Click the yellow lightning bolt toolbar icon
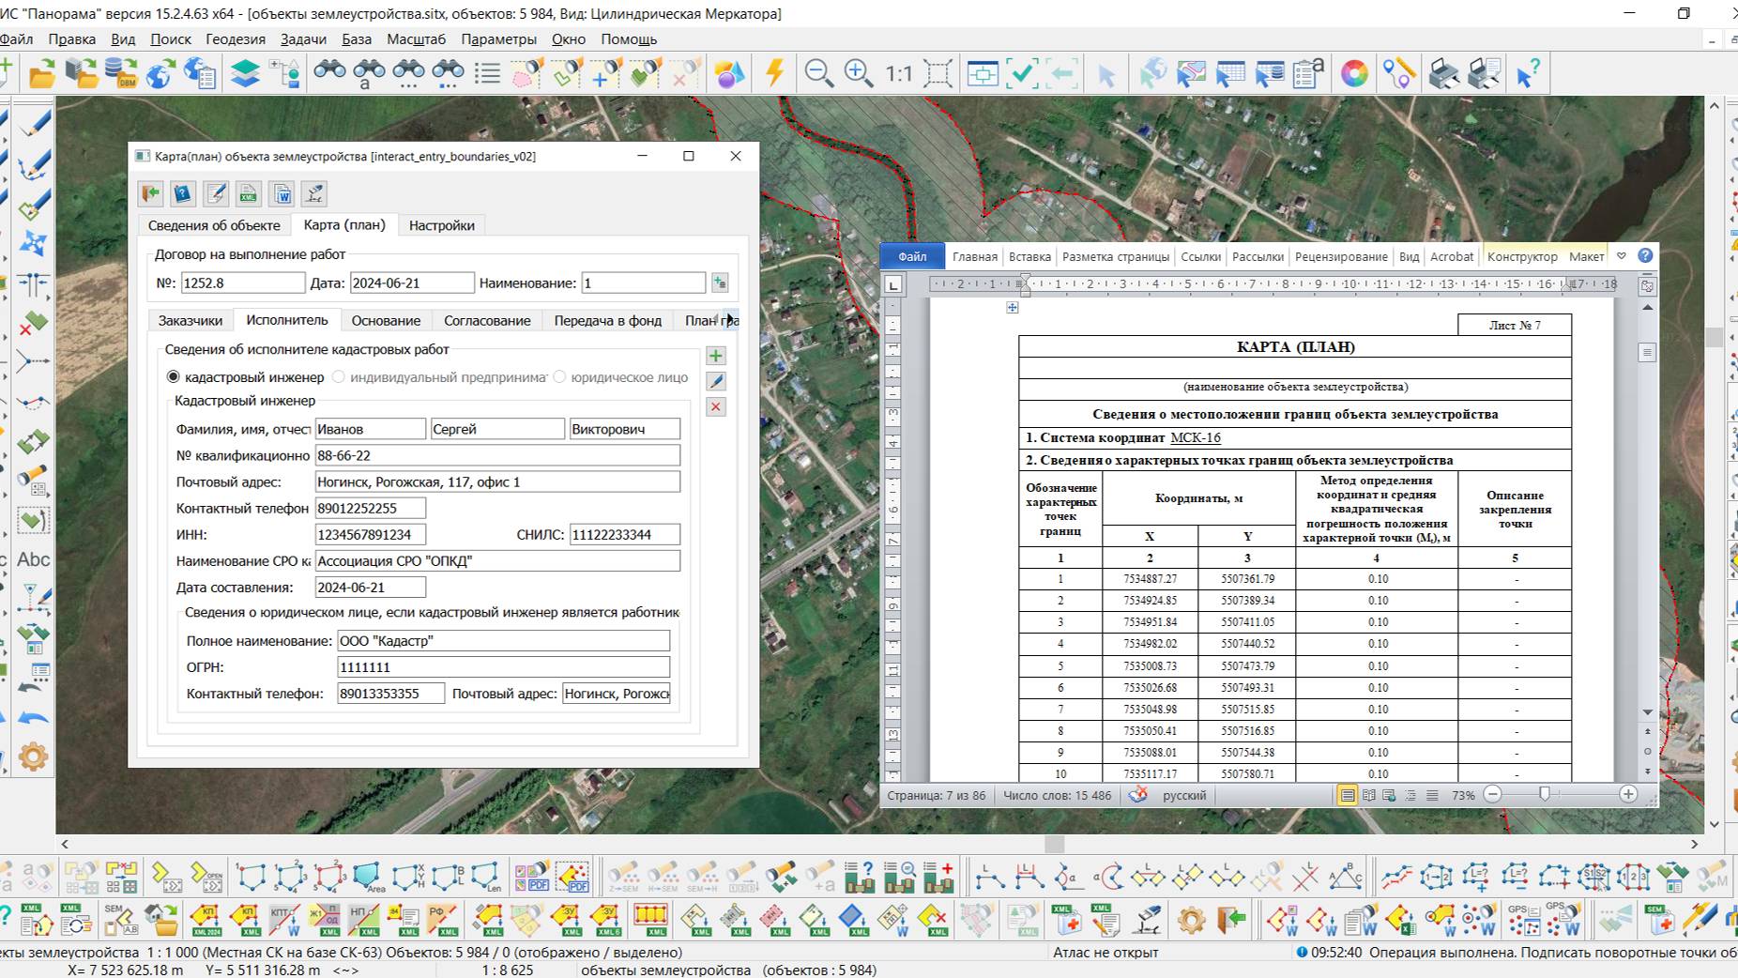This screenshot has width=1738, height=978. coord(774,73)
